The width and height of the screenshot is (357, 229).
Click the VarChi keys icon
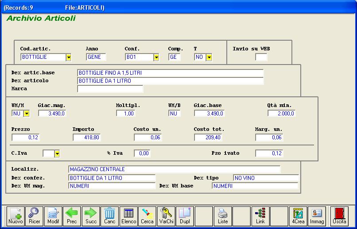pos(166,216)
